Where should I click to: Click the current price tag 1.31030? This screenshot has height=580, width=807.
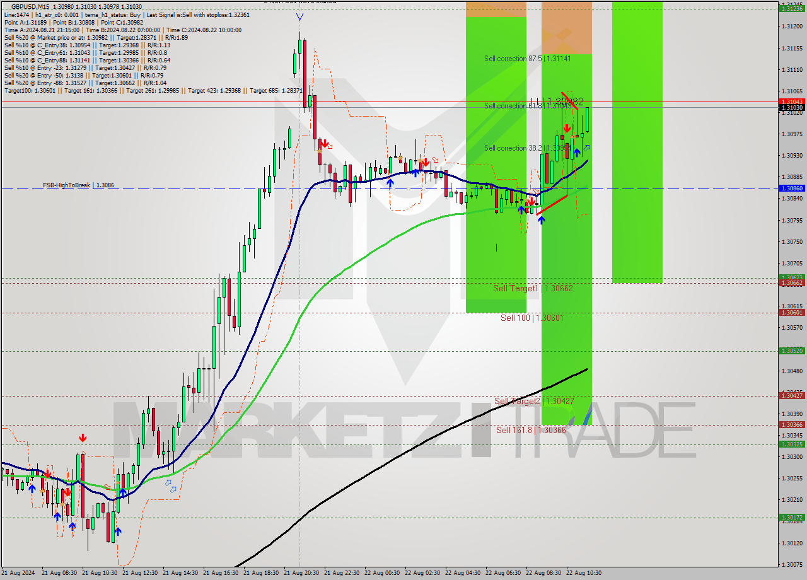point(792,108)
